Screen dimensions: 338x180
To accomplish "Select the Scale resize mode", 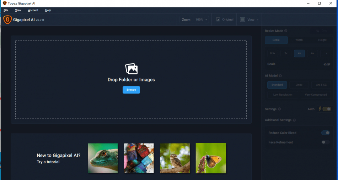I will [x=276, y=40].
